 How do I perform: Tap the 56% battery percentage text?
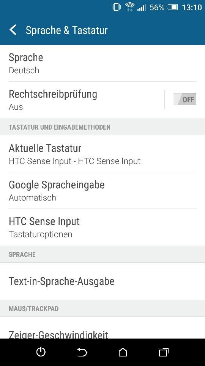157,8
